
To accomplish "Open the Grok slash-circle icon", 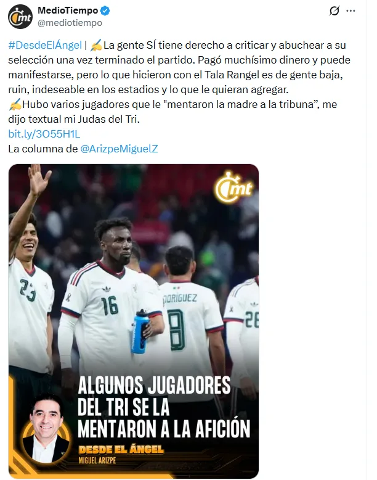I will click(334, 11).
